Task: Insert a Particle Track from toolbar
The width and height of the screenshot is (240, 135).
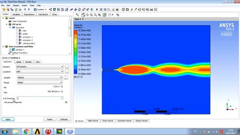Action: click(63, 9)
